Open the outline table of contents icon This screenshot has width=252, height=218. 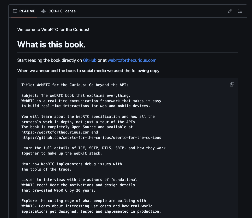coord(240,11)
